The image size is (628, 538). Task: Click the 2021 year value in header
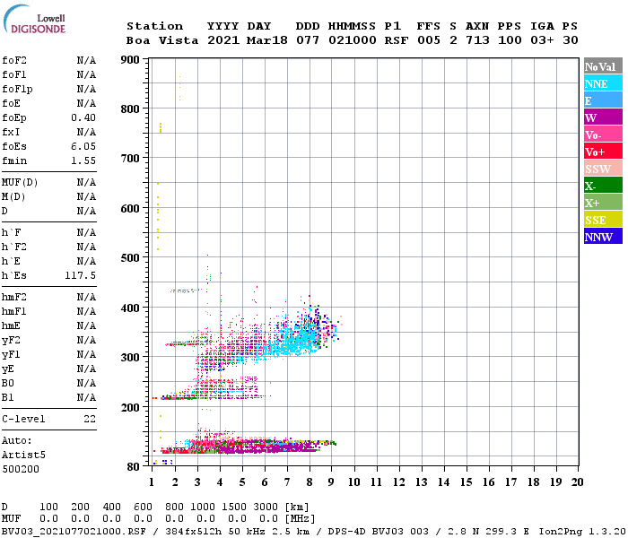click(223, 40)
